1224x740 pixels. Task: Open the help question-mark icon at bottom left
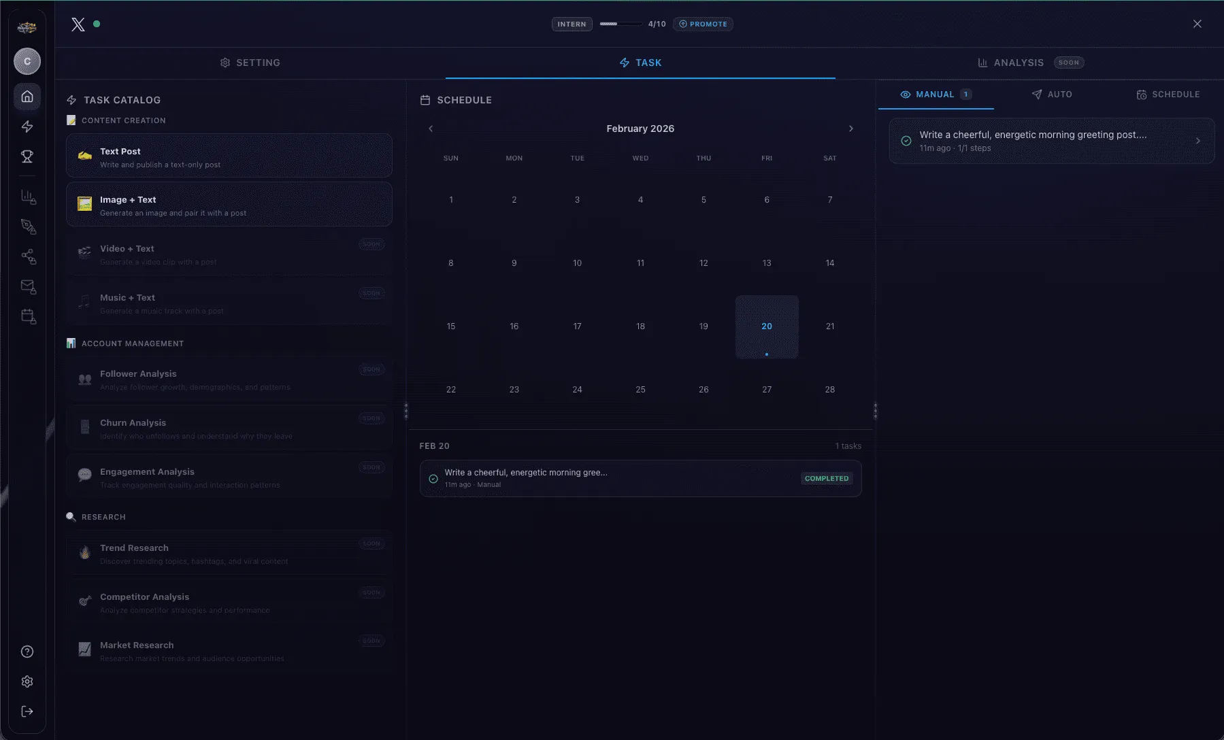coord(27,651)
